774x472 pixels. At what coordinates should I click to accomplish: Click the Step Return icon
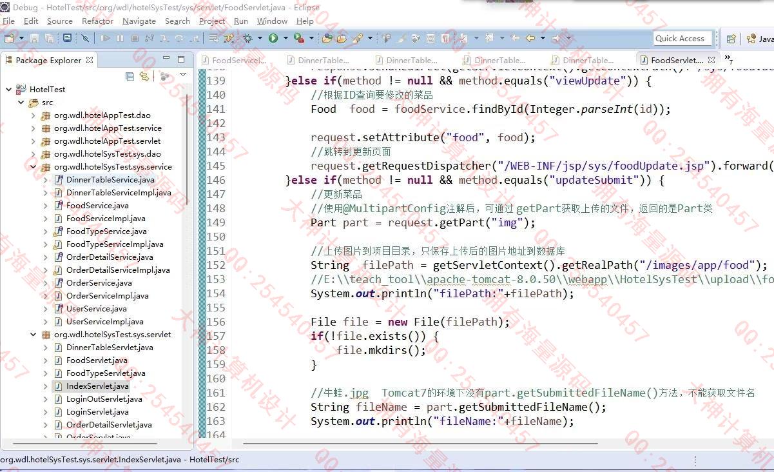tap(195, 39)
